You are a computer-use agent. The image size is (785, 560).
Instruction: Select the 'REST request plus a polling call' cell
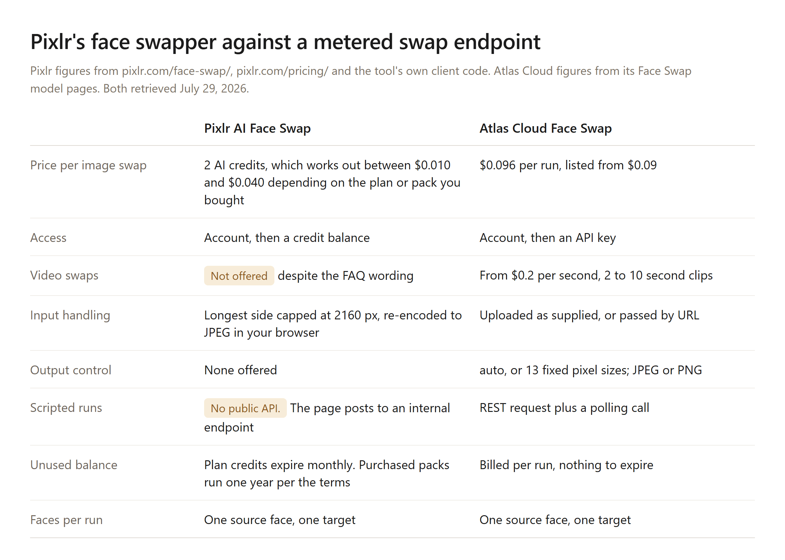click(x=564, y=408)
